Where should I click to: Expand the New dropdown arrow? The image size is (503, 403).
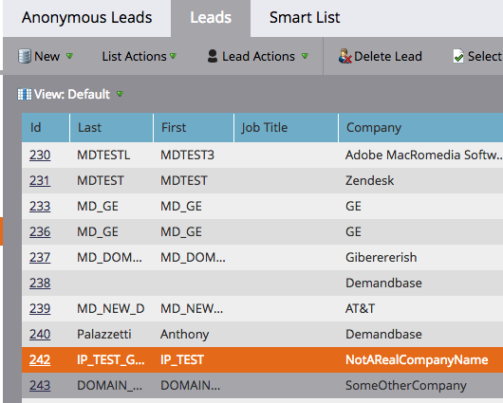69,56
